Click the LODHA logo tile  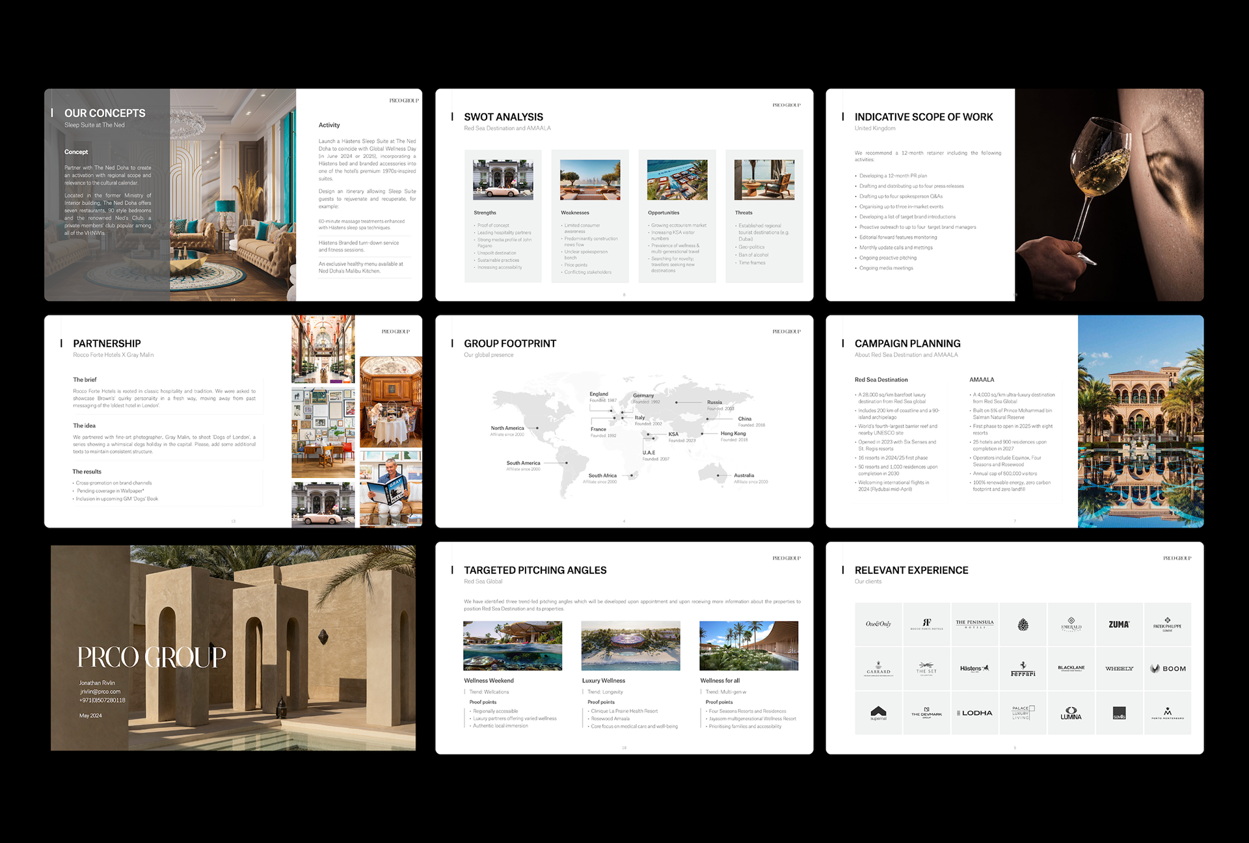pyautogui.click(x=974, y=714)
